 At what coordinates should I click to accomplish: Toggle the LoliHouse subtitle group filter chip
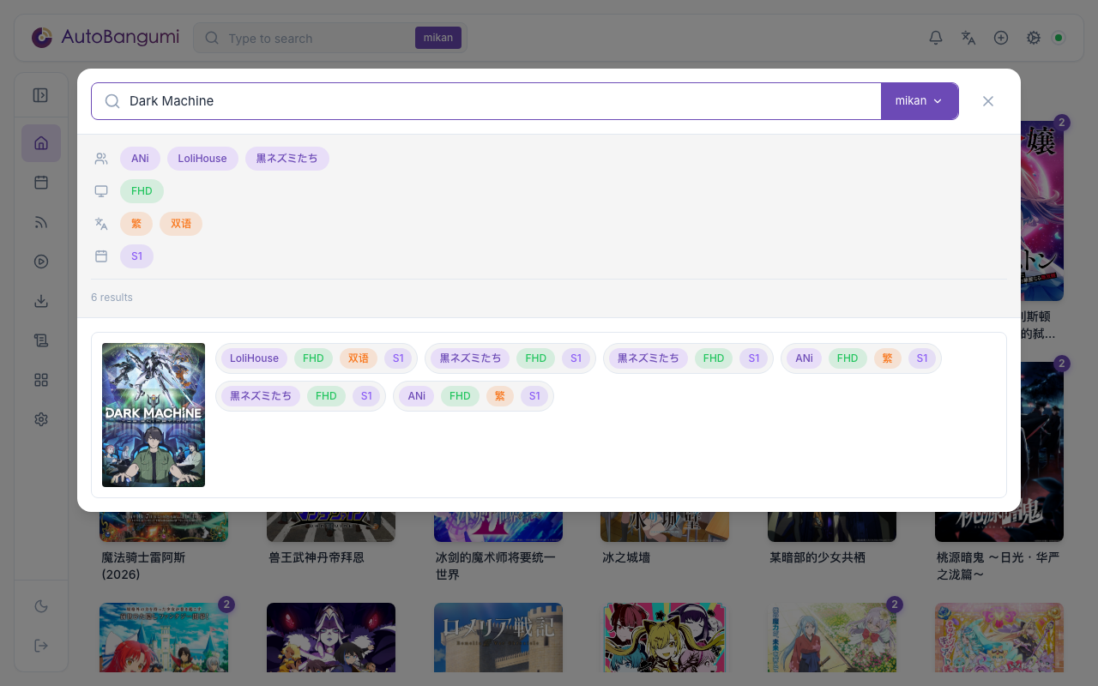pos(202,159)
